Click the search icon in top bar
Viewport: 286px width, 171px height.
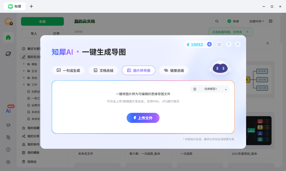click(217, 21)
